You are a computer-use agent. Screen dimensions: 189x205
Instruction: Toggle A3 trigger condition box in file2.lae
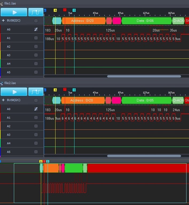click(x=36, y=135)
